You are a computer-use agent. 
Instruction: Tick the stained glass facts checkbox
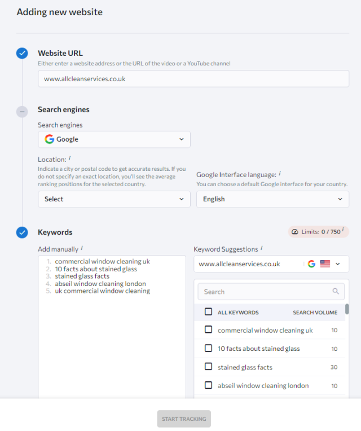(209, 367)
